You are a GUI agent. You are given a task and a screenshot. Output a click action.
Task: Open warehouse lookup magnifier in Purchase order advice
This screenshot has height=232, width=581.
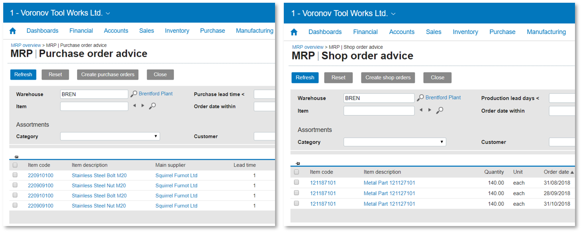coord(134,94)
